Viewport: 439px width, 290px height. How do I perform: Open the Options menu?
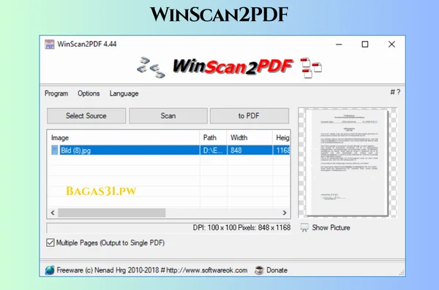pyautogui.click(x=89, y=94)
